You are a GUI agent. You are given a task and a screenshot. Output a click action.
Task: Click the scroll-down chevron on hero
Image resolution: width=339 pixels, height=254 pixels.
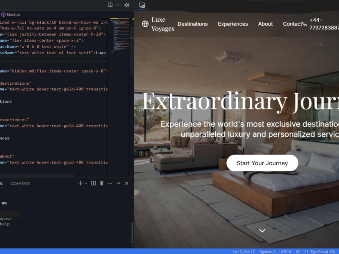(x=262, y=231)
